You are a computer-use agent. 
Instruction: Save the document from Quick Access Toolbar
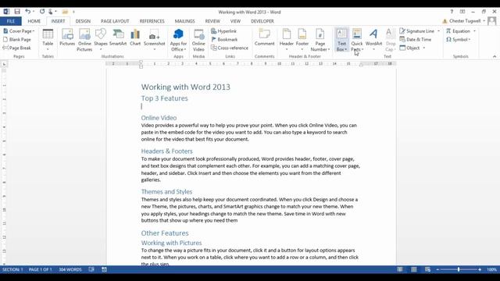pyautogui.click(x=17, y=12)
